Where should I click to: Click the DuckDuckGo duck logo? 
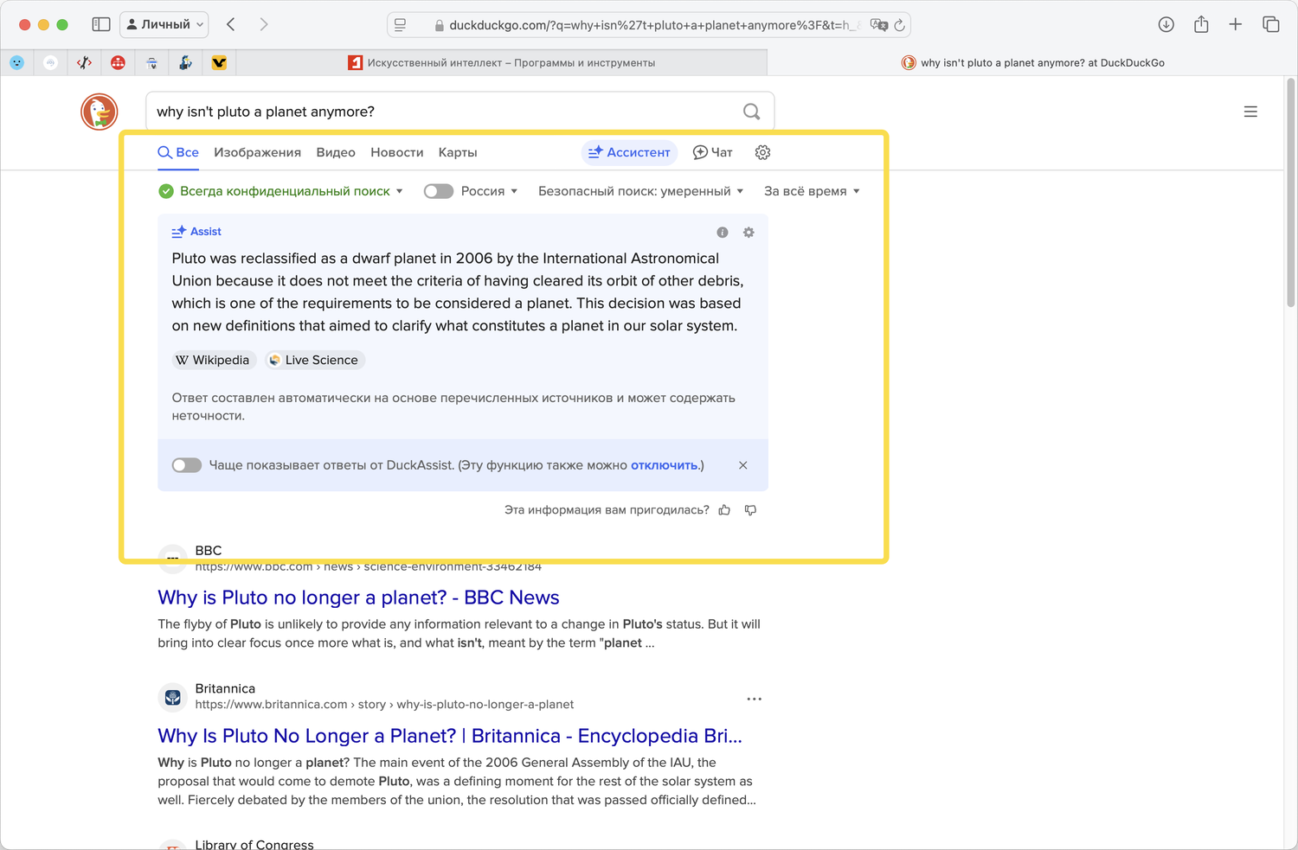(x=100, y=112)
